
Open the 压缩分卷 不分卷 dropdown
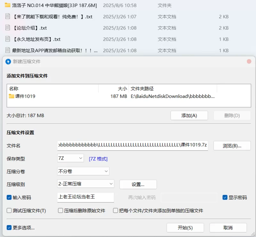click(x=83, y=171)
